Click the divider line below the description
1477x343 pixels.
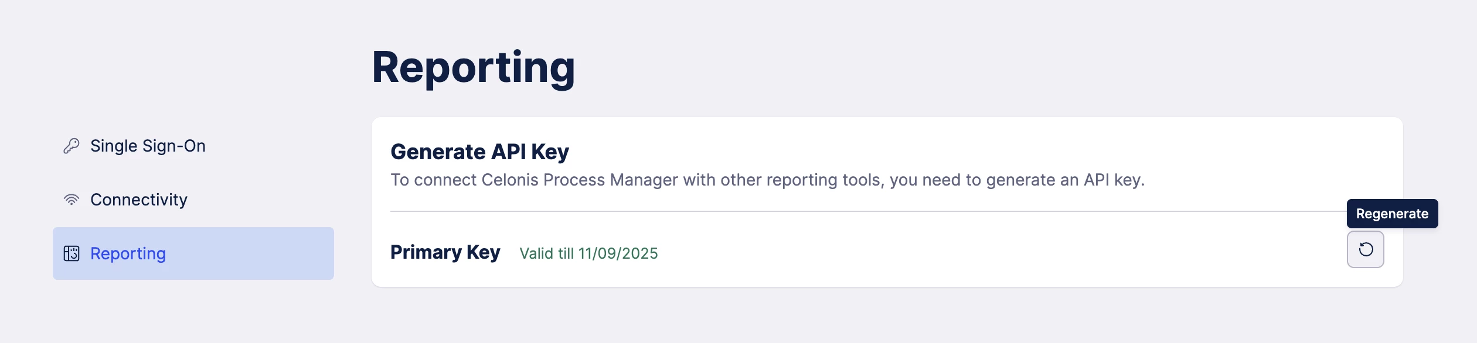click(x=821, y=211)
